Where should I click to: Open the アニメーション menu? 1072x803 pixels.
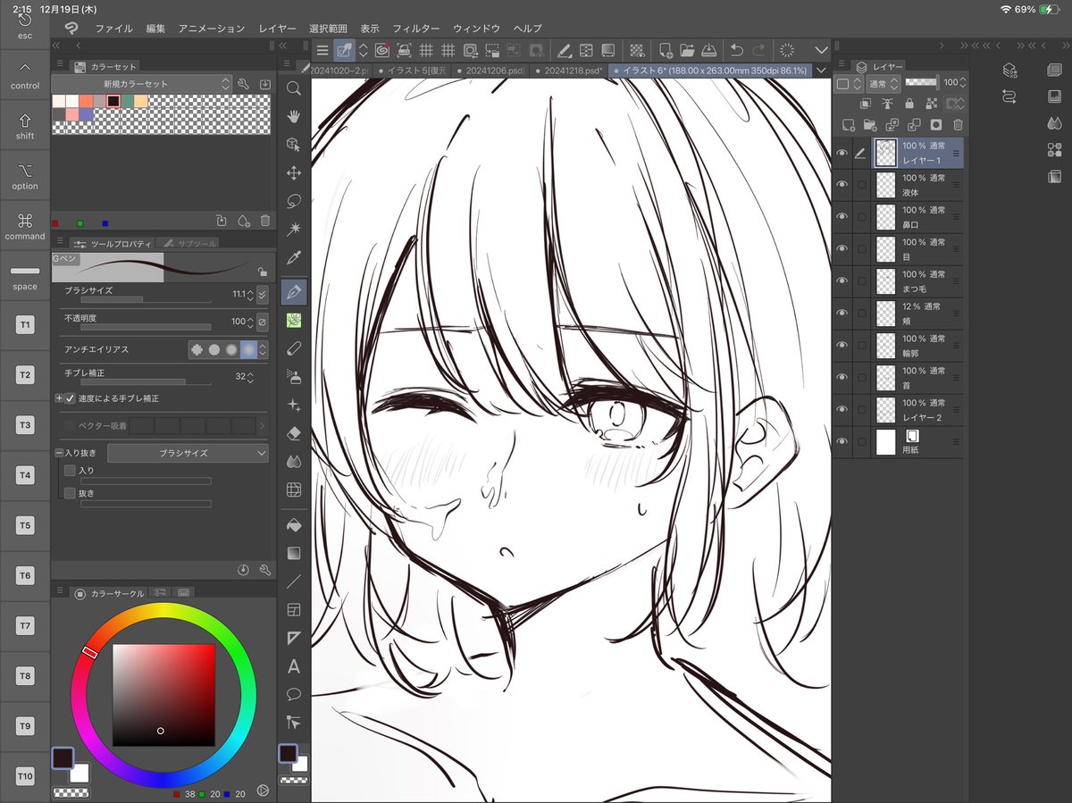(x=211, y=29)
